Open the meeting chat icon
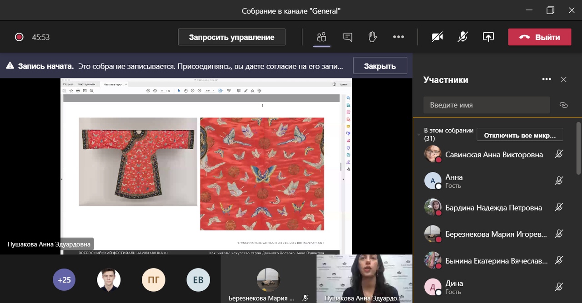The width and height of the screenshot is (582, 303). (348, 37)
